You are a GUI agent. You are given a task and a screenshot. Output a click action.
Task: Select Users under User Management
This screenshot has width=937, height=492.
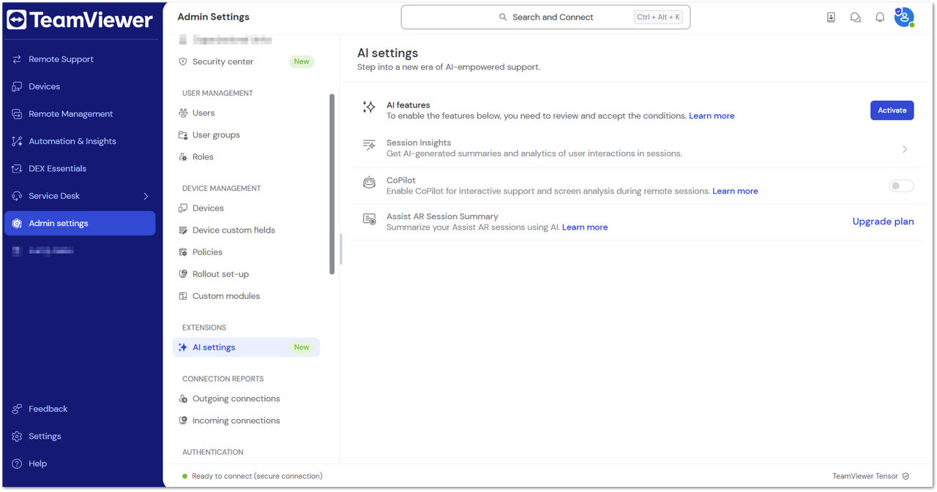[x=204, y=113]
